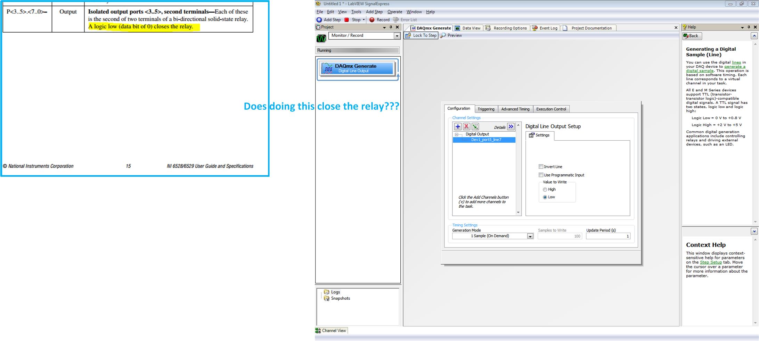Open the Error List
The width and height of the screenshot is (759, 341).
coord(405,20)
